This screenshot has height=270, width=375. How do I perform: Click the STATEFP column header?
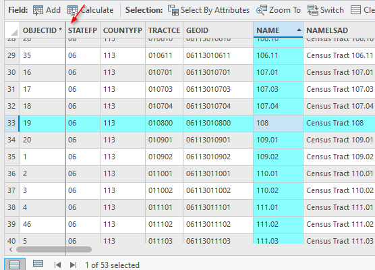coord(83,30)
